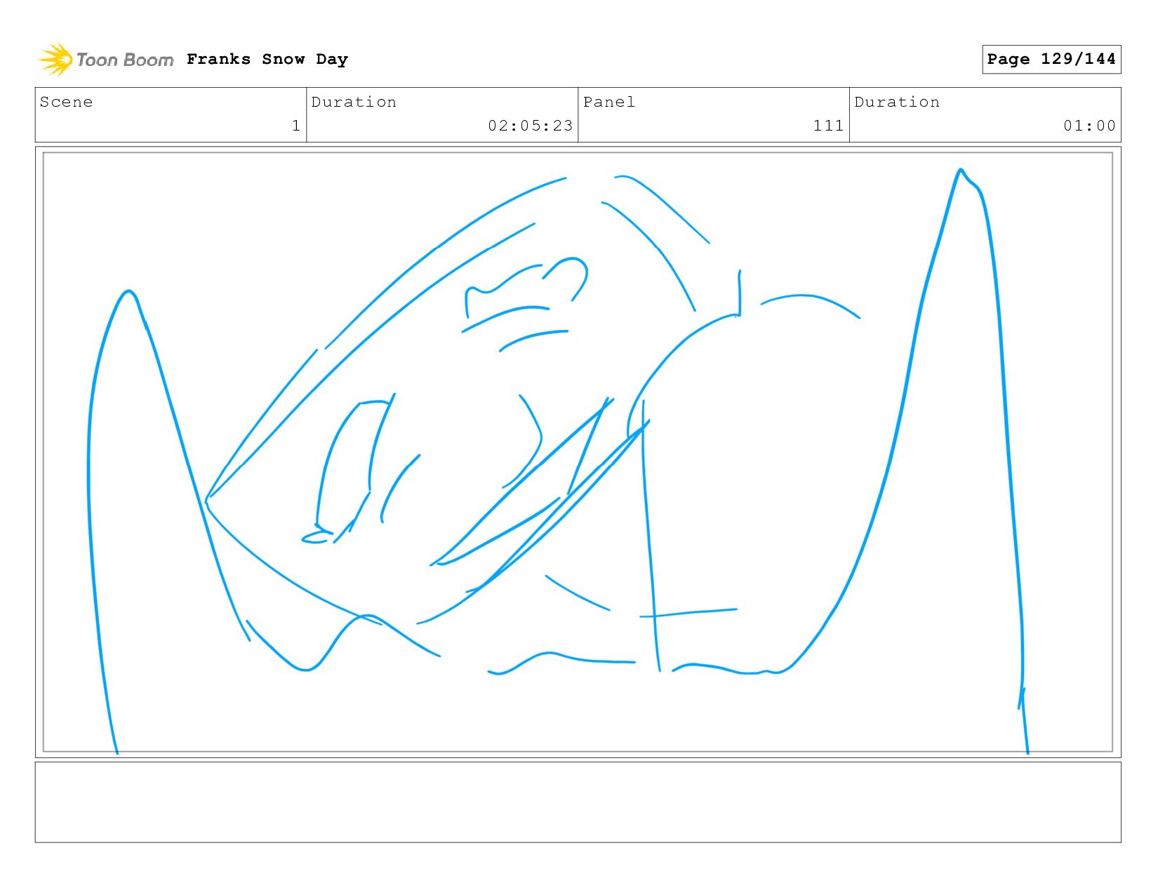Click the Page 129/144 indicator box
Image resolution: width=1158 pixels, height=895 pixels.
tap(1051, 59)
